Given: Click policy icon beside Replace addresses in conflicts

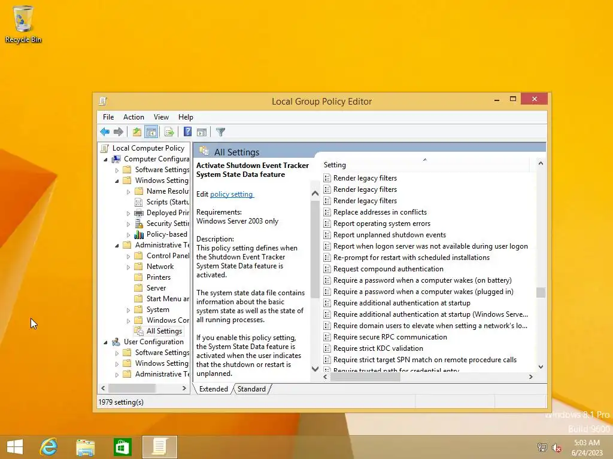Looking at the screenshot, I should point(327,212).
